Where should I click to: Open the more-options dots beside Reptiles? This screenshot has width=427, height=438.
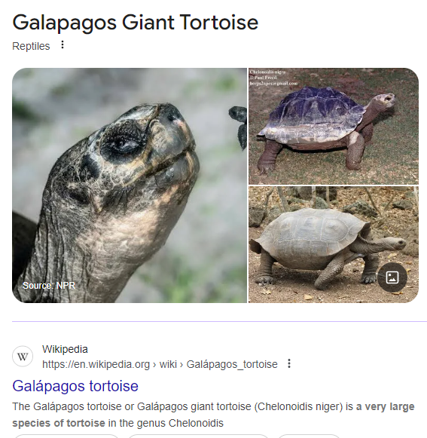(x=63, y=44)
